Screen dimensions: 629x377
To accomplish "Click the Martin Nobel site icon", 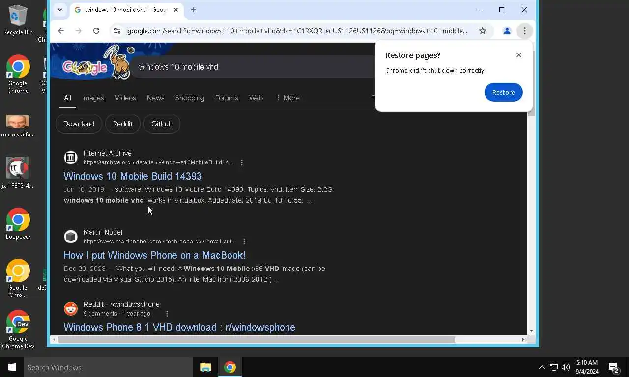I will tap(71, 236).
